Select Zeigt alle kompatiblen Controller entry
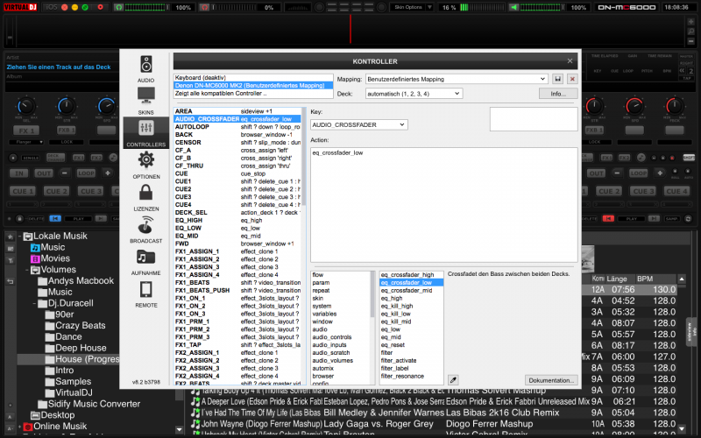The width and height of the screenshot is (701, 438). coord(253,94)
